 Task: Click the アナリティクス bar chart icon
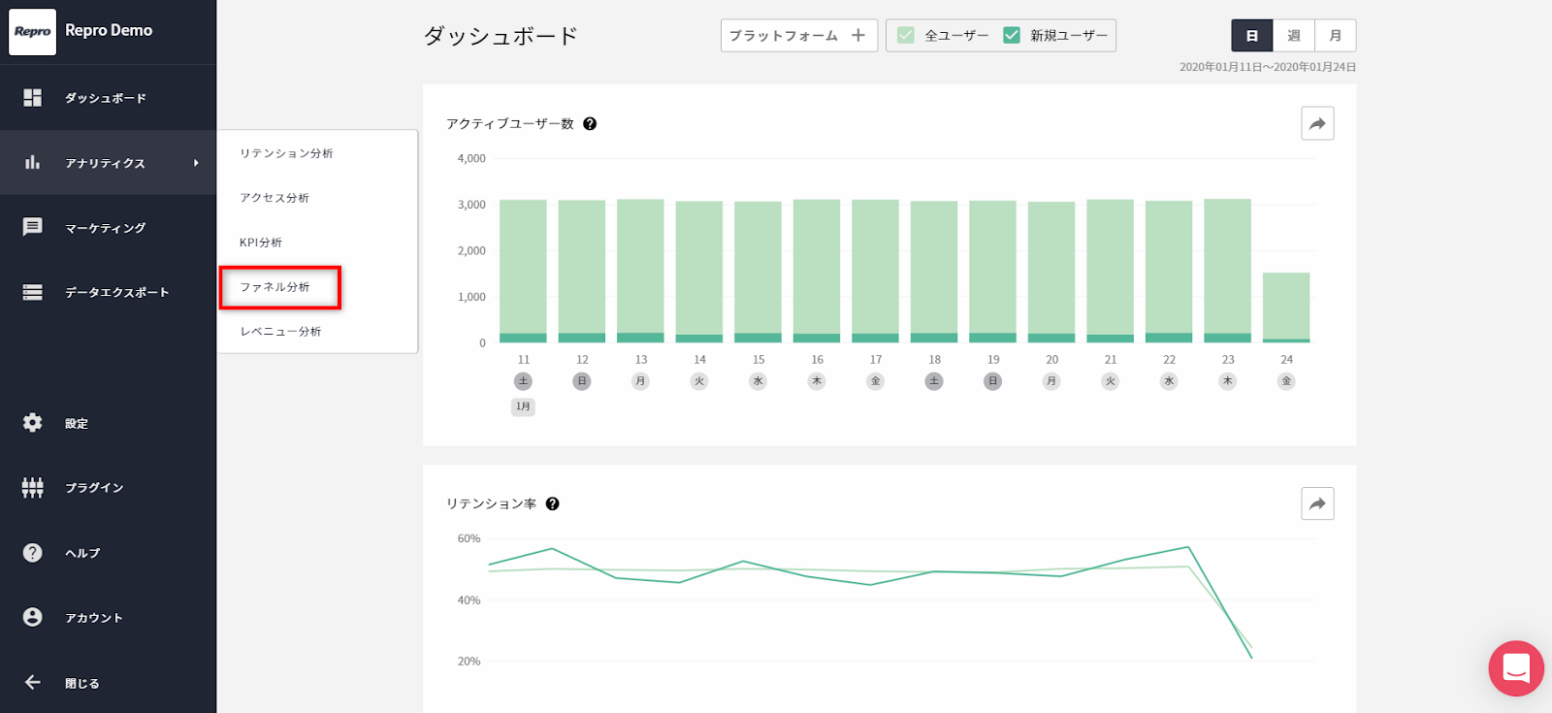(32, 162)
